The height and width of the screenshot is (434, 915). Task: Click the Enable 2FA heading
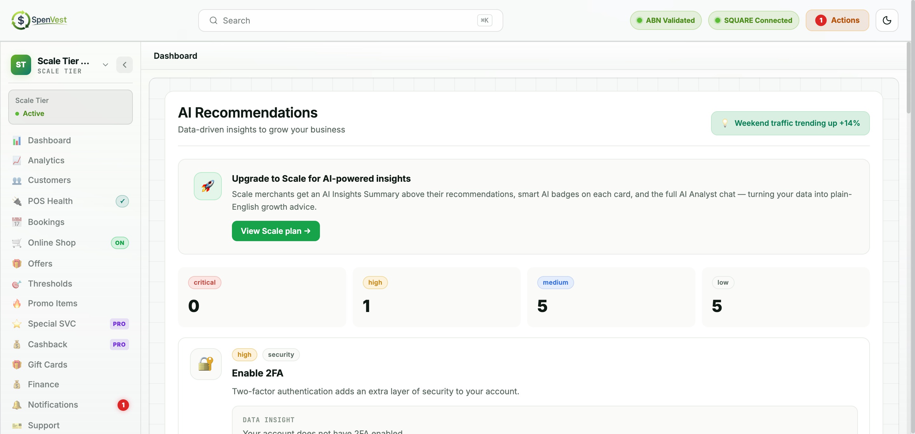coord(258,373)
